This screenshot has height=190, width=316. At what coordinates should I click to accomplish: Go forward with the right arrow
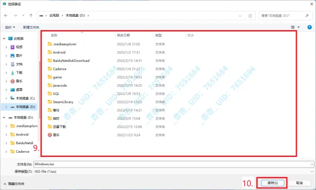pyautogui.click(x=15, y=15)
